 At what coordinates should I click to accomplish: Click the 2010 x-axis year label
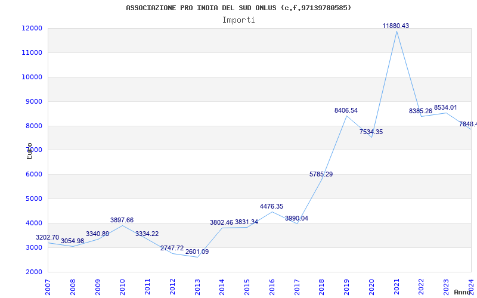point(122,287)
